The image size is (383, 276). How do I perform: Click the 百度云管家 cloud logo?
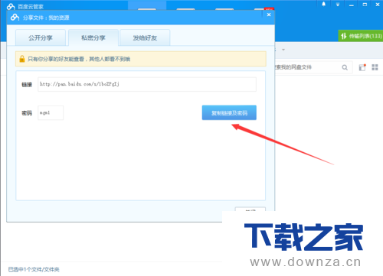[11, 7]
